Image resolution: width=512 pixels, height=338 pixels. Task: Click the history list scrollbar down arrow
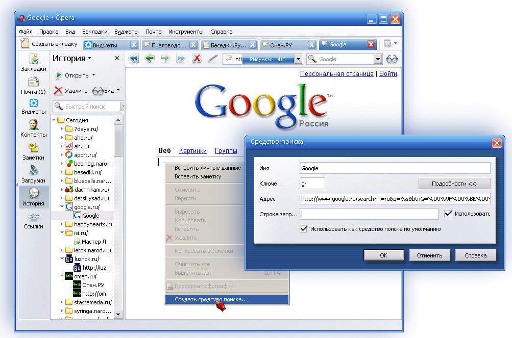click(118, 315)
